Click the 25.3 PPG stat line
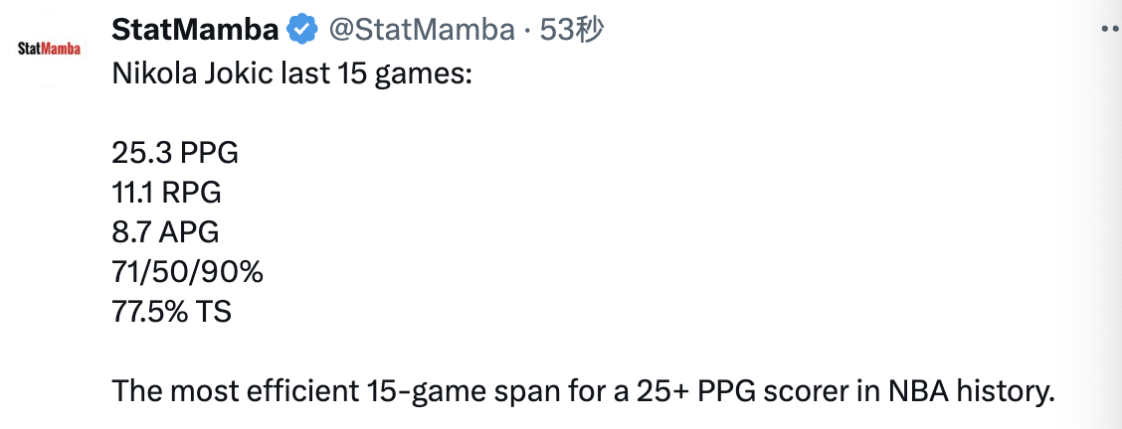 point(175,153)
